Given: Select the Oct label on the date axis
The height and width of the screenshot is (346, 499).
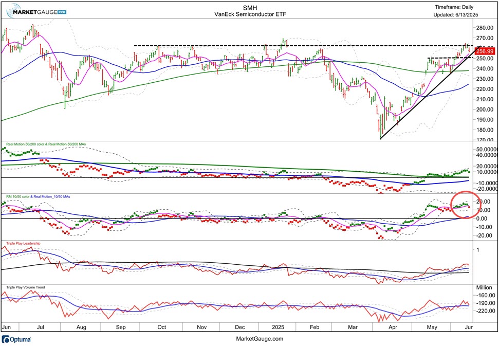Looking at the screenshot, I should pos(161,326).
